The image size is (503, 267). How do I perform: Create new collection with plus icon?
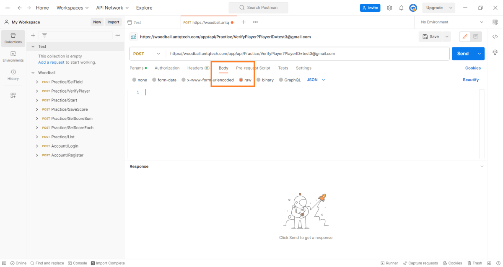point(33,36)
